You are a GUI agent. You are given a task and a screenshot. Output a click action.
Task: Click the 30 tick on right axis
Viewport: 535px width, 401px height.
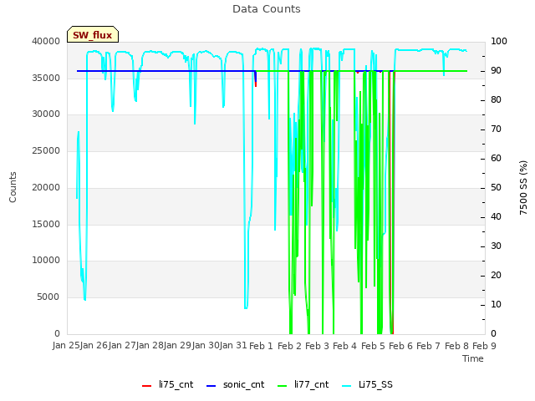coord(496,246)
